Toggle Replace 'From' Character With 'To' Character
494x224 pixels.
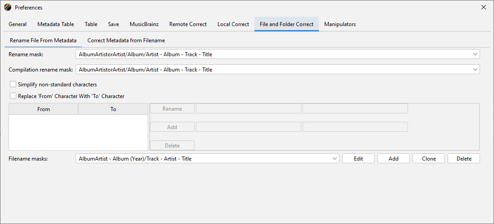click(x=13, y=96)
